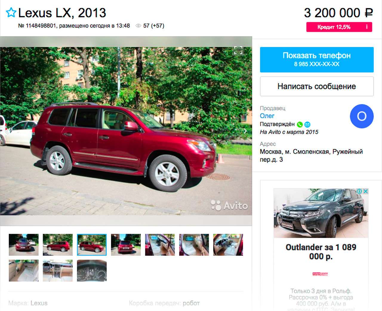Open seller profile link Олег

267,116
